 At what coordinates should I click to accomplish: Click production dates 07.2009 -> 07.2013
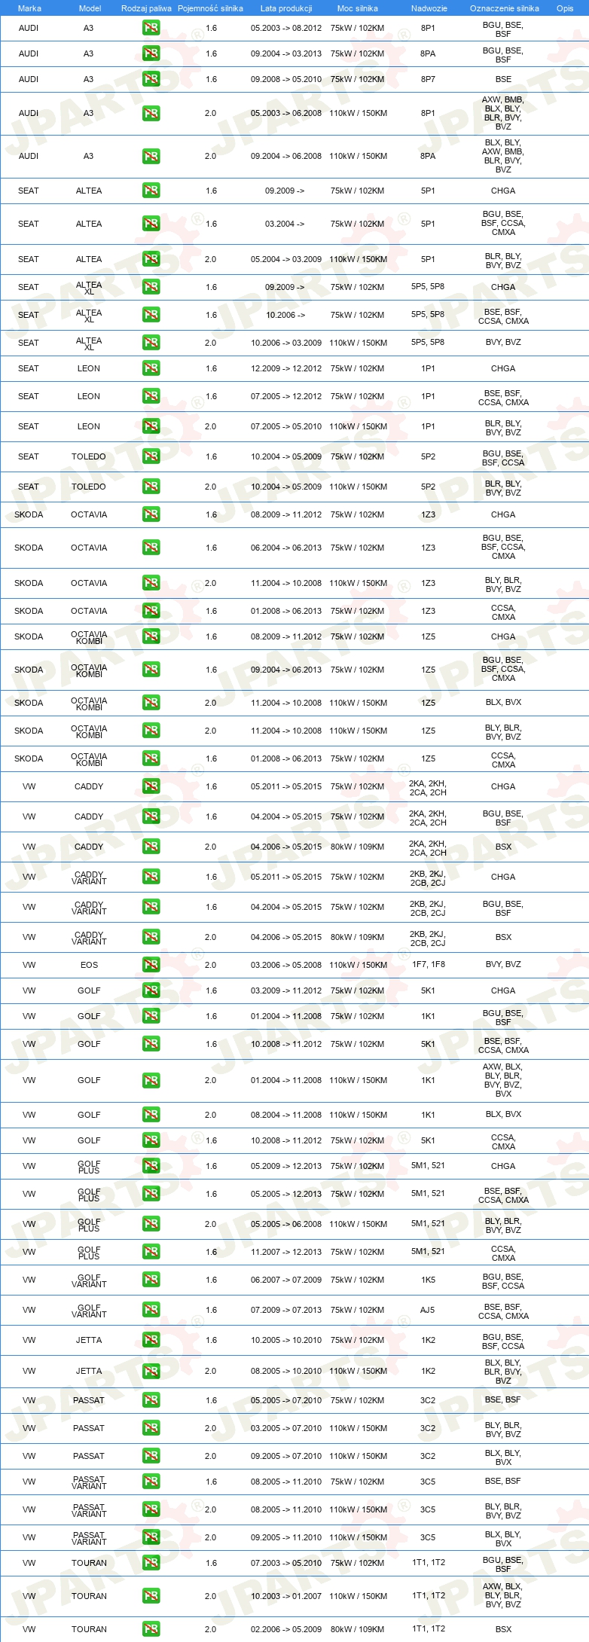pos(286,1310)
